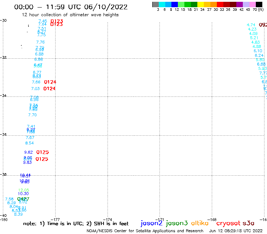Viewport: 267px width, 234px height.
Task: Select the pink legend swatch
Action: [x=252, y=4]
